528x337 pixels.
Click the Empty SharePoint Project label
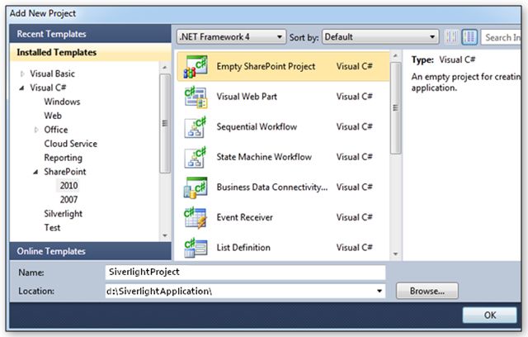(x=266, y=67)
